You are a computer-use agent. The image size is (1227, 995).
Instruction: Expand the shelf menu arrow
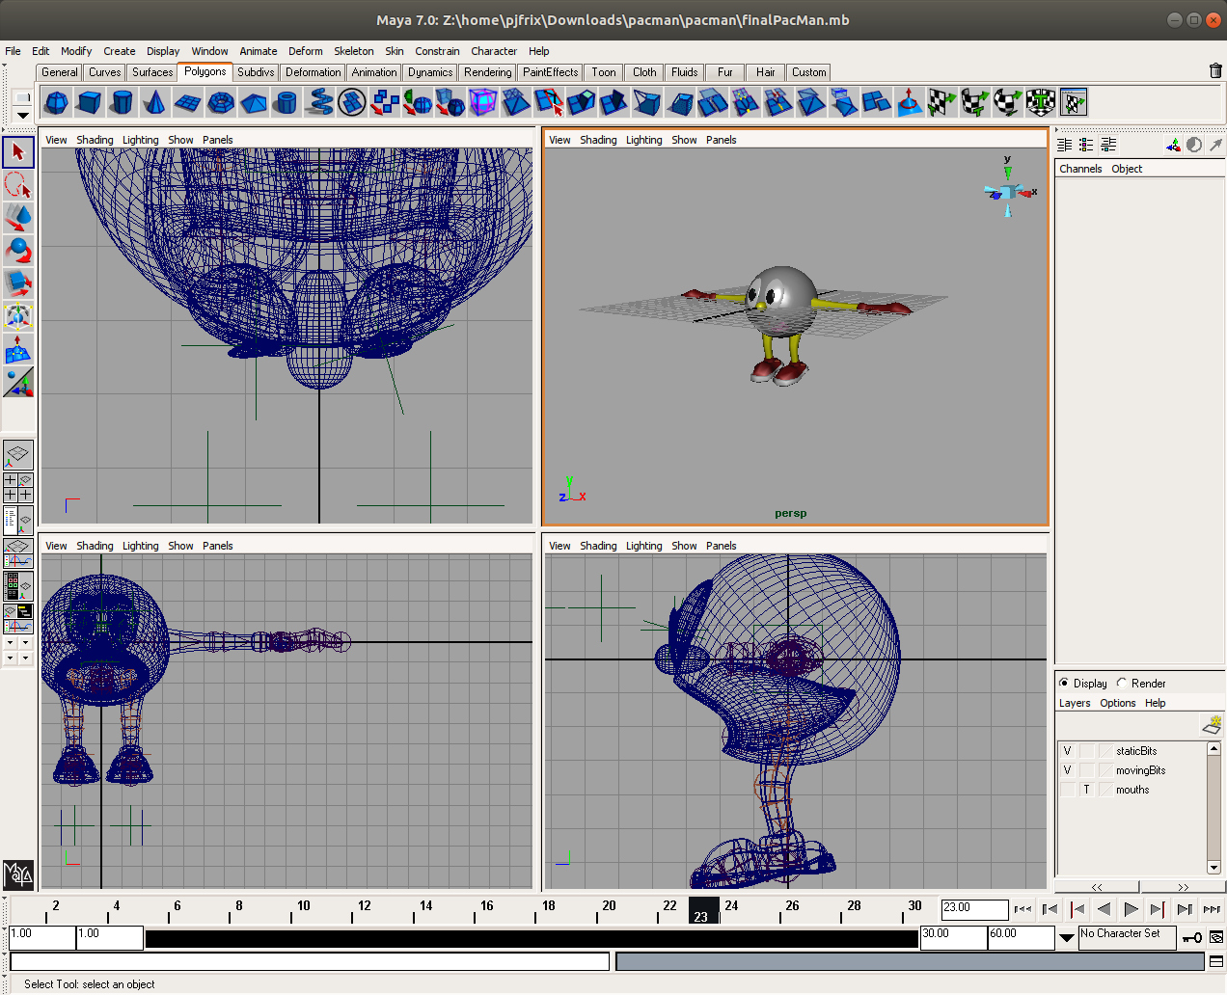pyautogui.click(x=22, y=116)
